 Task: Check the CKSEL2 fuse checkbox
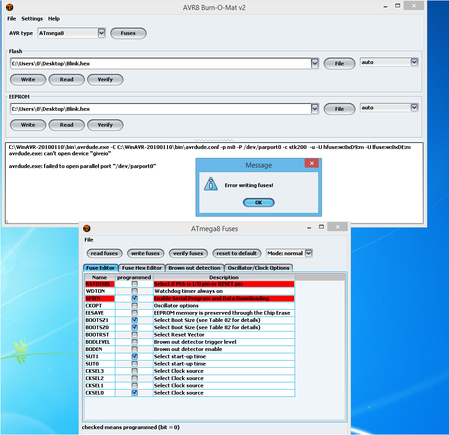pyautogui.click(x=134, y=378)
